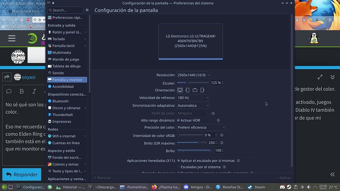This screenshot has width=340, height=191.
Task: Click Aplicar button
Action: (284, 178)
